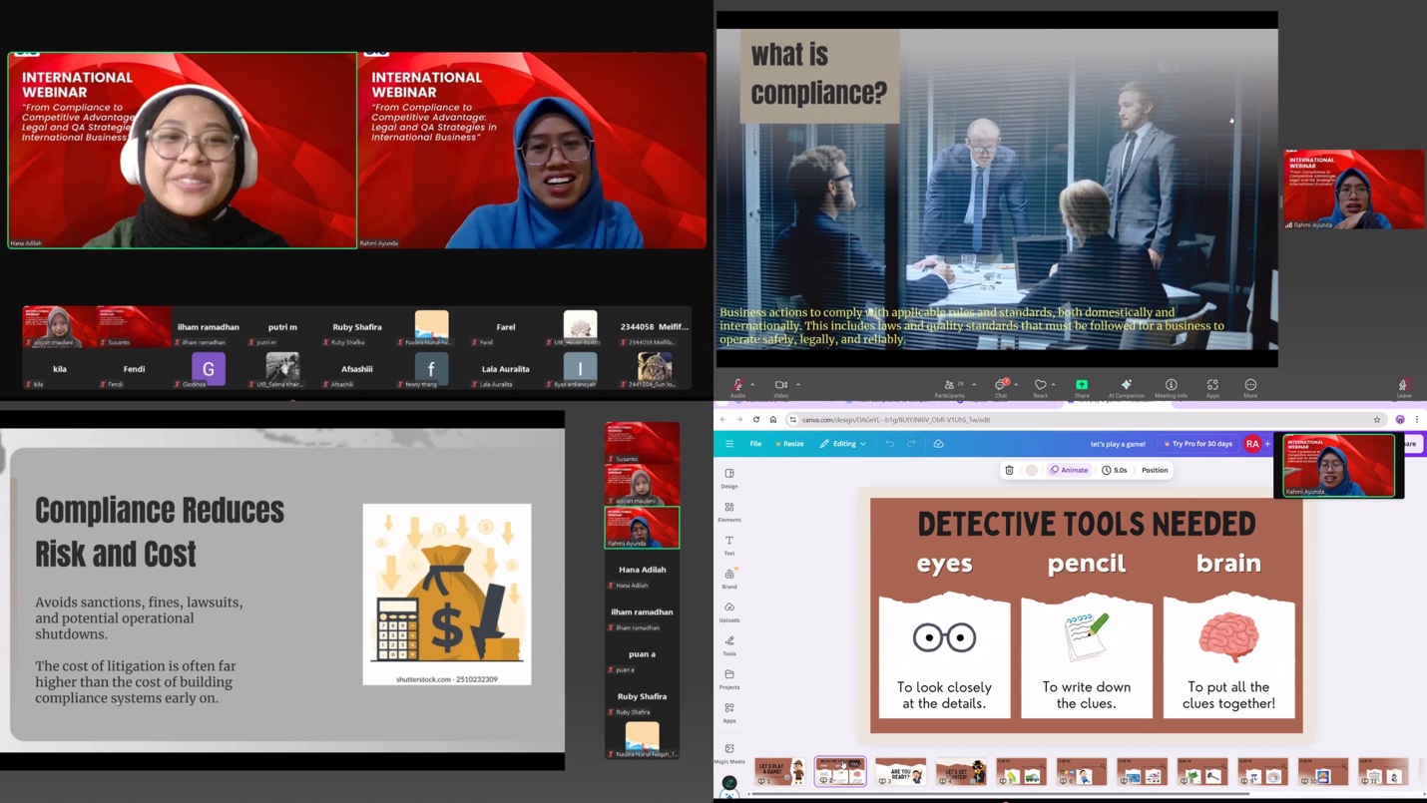This screenshot has width=1427, height=803.
Task: Open the Chrome three-dot menu
Action: tap(1417, 420)
